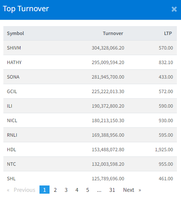Click the » last-page arrow

coord(140,190)
